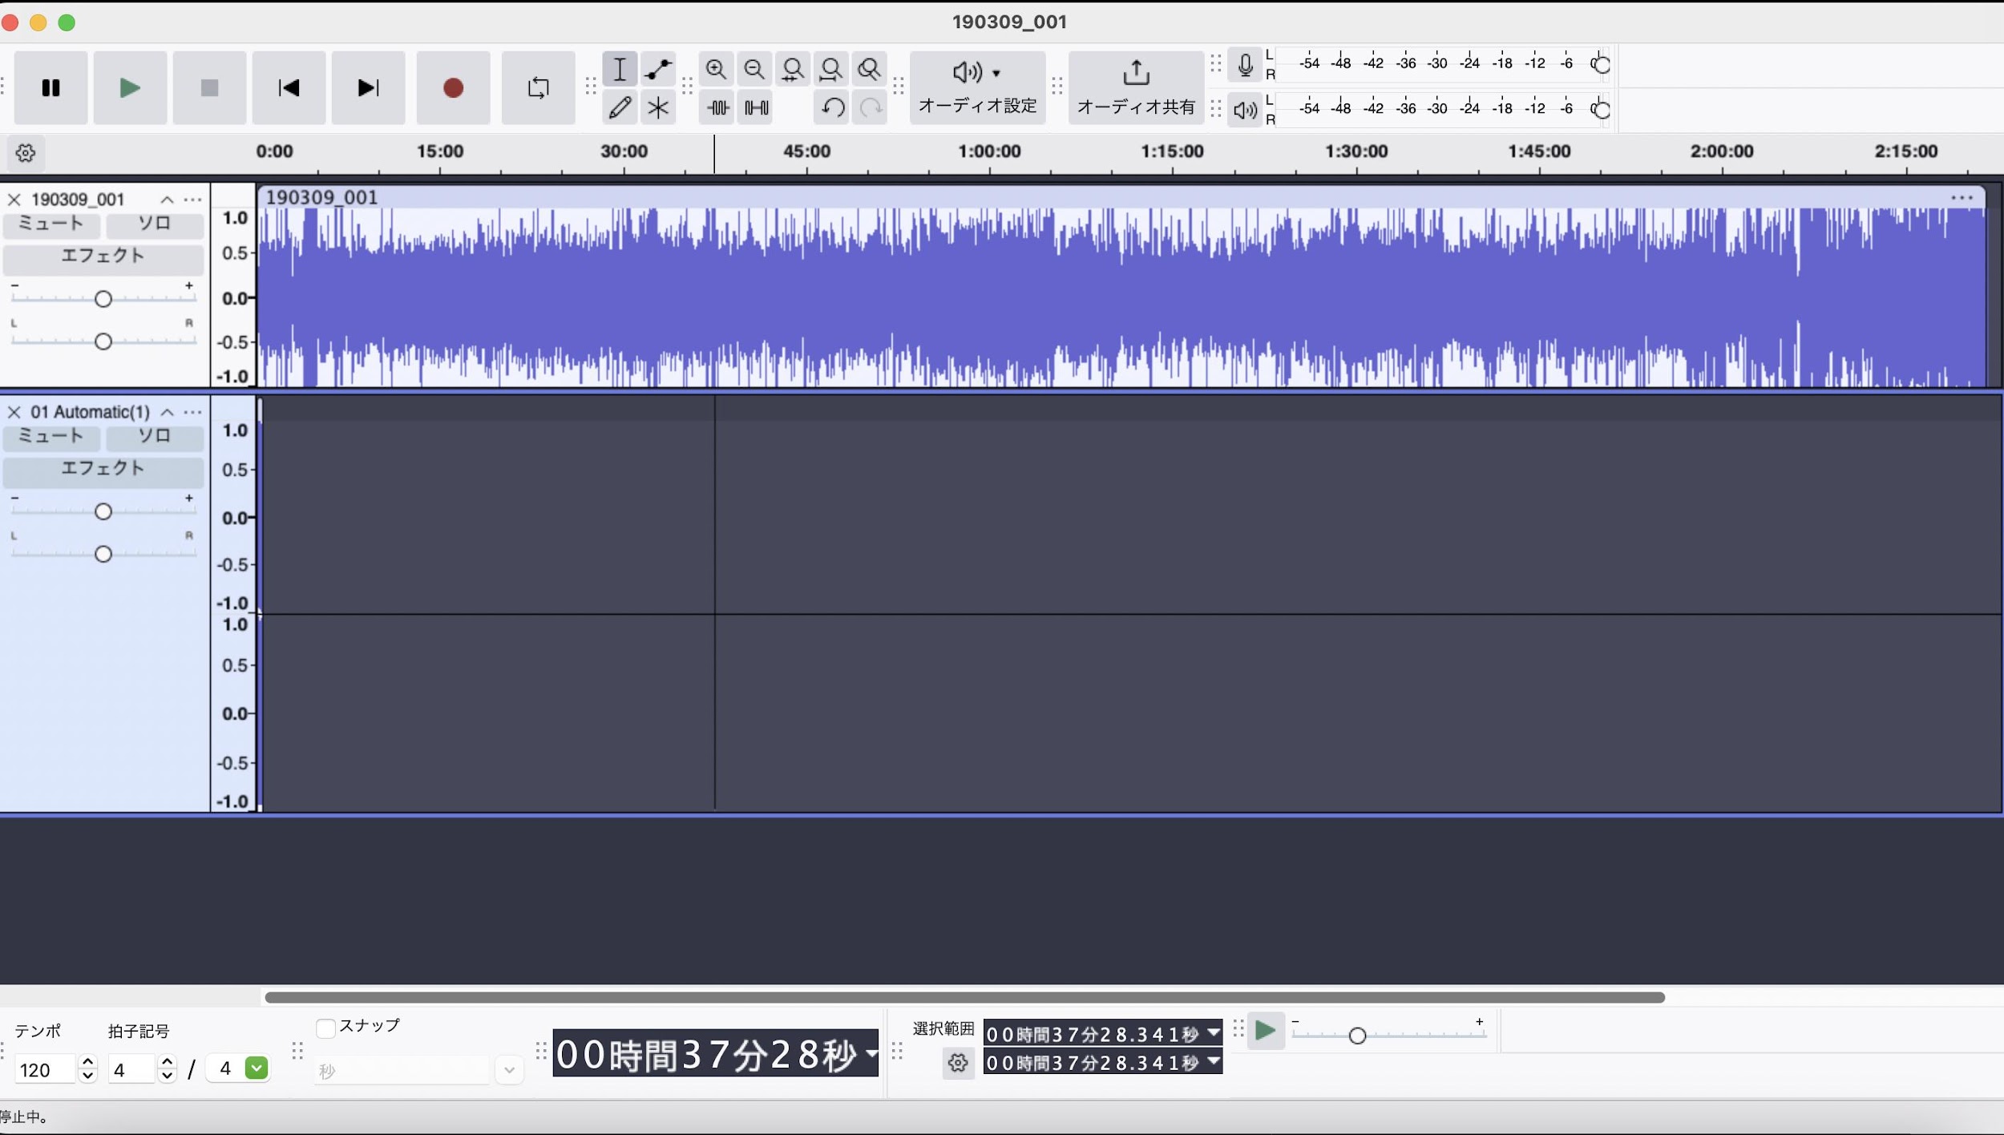Click the playback speed slider
This screenshot has height=1135, width=2004.
1389,1035
